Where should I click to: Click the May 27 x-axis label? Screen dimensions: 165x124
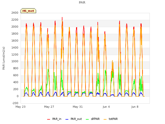(49, 107)
